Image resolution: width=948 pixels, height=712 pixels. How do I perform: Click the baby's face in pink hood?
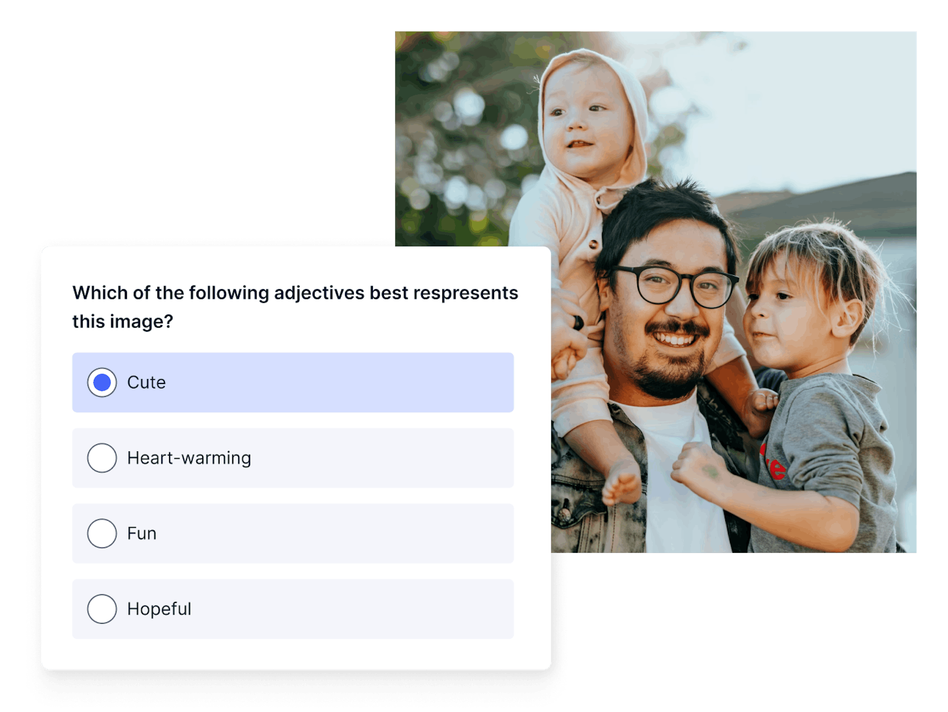[x=585, y=126]
